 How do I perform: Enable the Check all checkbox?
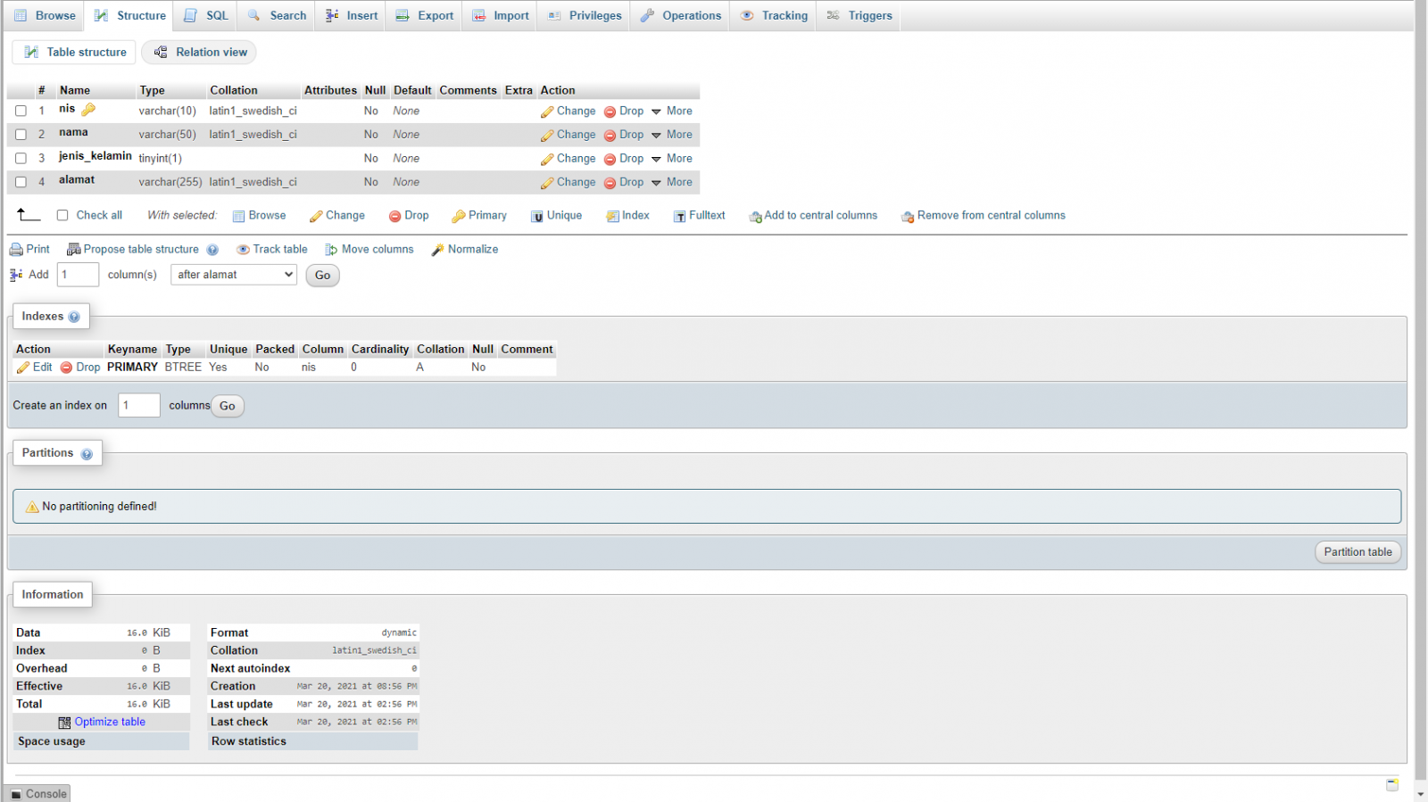click(x=62, y=215)
